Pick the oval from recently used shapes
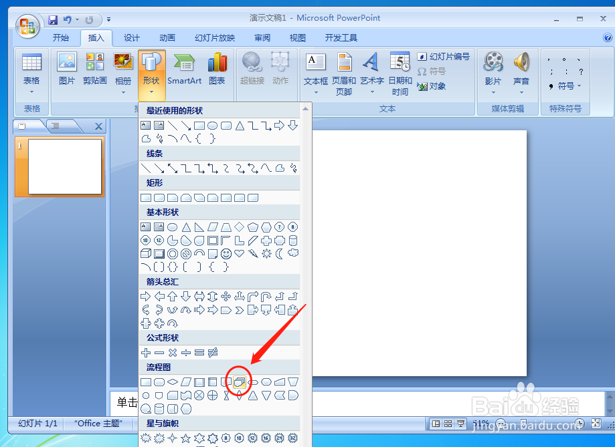This screenshot has height=447, width=615. tap(213, 126)
